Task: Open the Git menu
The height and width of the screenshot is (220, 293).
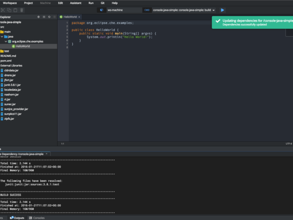Action: click(103, 3)
